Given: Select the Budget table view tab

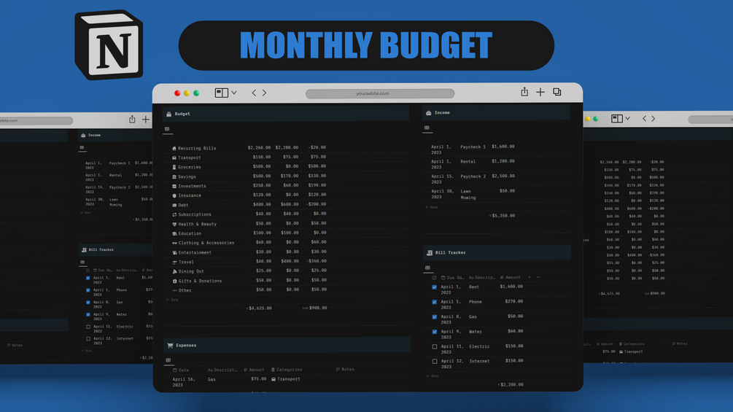Looking at the screenshot, I should [167, 129].
